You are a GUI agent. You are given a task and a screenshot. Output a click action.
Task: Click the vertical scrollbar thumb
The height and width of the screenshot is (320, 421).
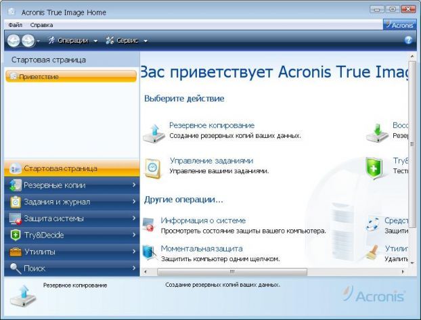pos(412,144)
